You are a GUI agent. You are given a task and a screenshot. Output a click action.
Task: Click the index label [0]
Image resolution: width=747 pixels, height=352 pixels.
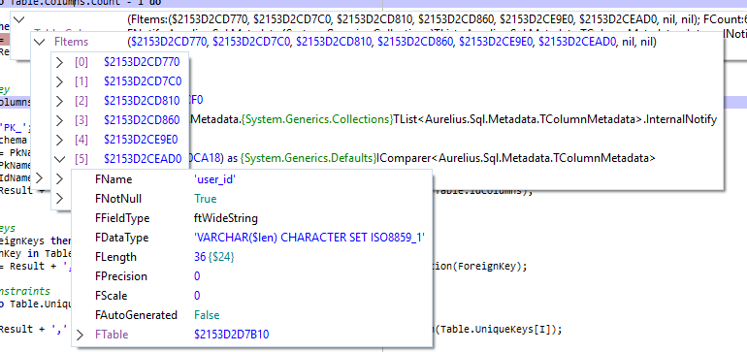tap(81, 62)
